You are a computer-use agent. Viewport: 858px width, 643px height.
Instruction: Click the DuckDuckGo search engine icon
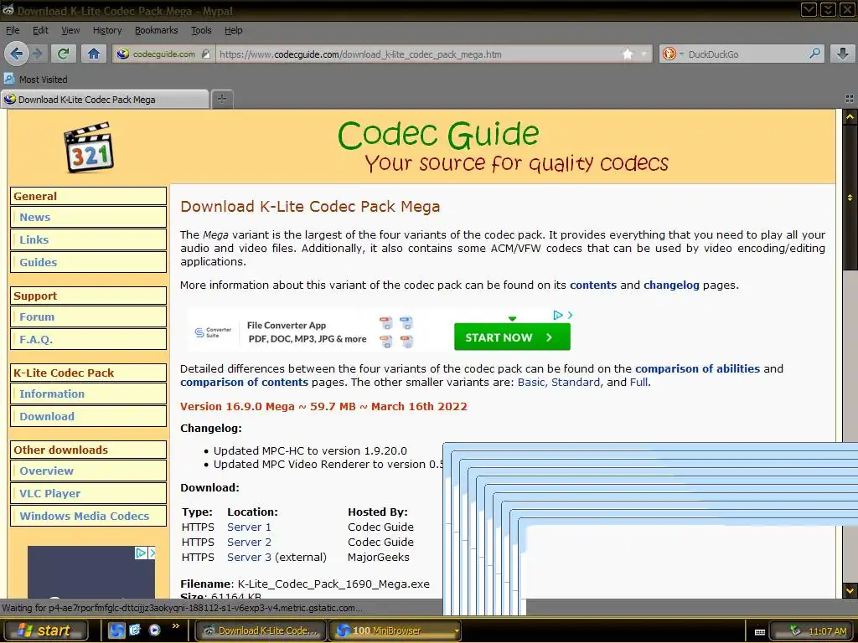pos(669,54)
